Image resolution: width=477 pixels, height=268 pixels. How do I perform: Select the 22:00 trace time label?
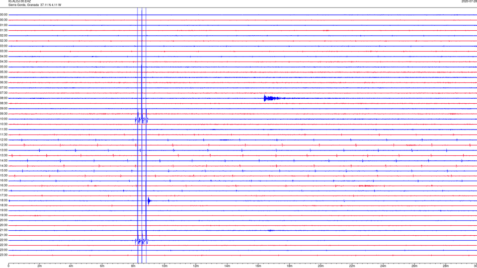[4, 240]
